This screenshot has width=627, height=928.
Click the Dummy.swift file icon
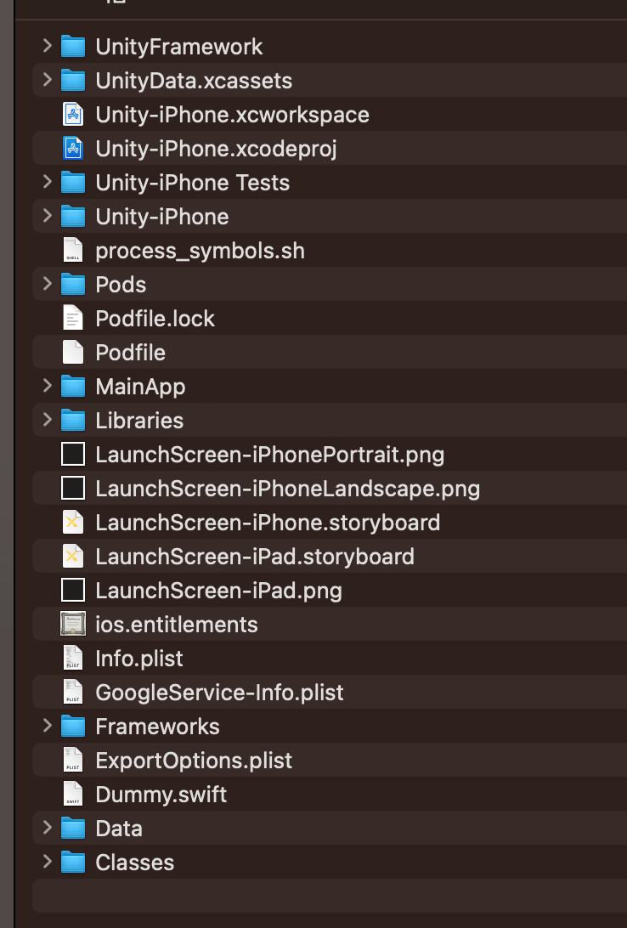[73, 795]
